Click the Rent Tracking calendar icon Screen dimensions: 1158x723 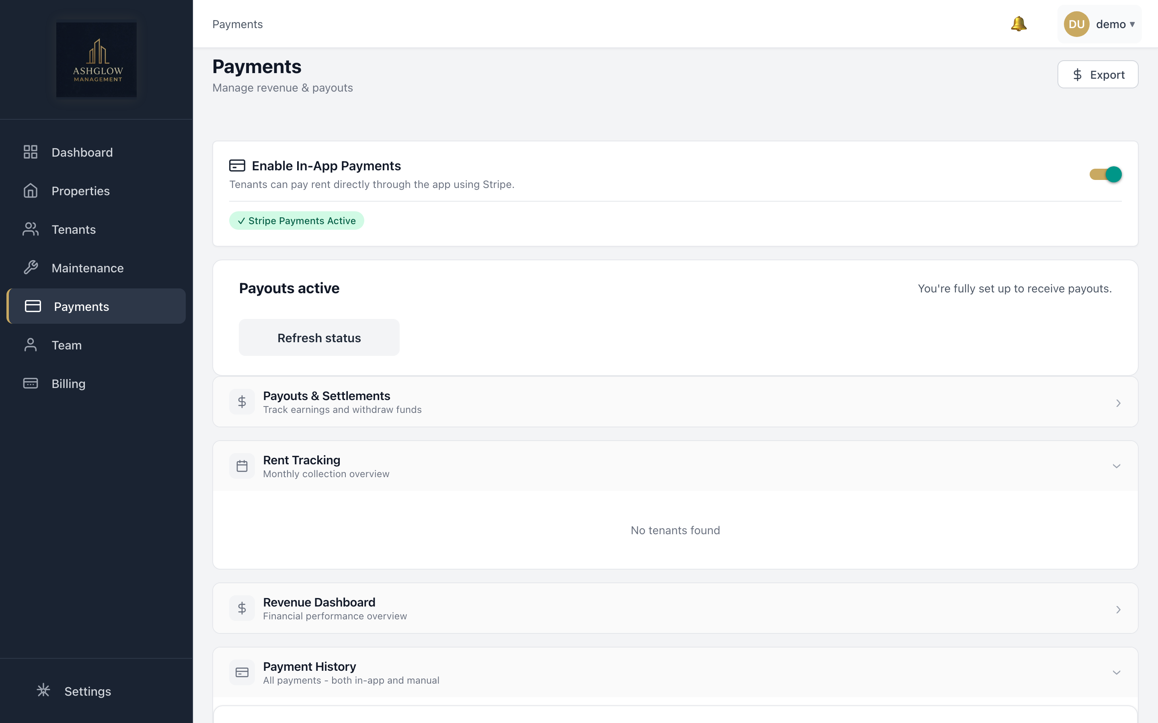tap(242, 466)
